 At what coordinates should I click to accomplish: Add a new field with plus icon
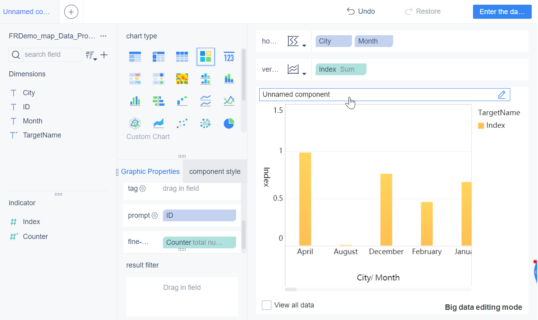click(x=104, y=55)
